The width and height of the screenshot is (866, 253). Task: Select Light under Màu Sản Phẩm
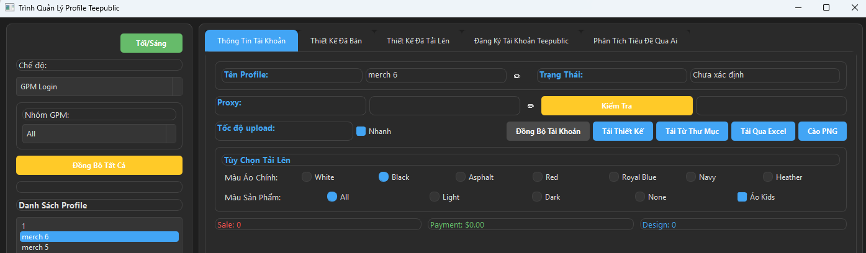click(435, 197)
